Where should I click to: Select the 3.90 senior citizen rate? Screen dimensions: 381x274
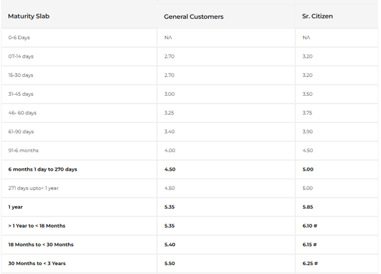(307, 132)
